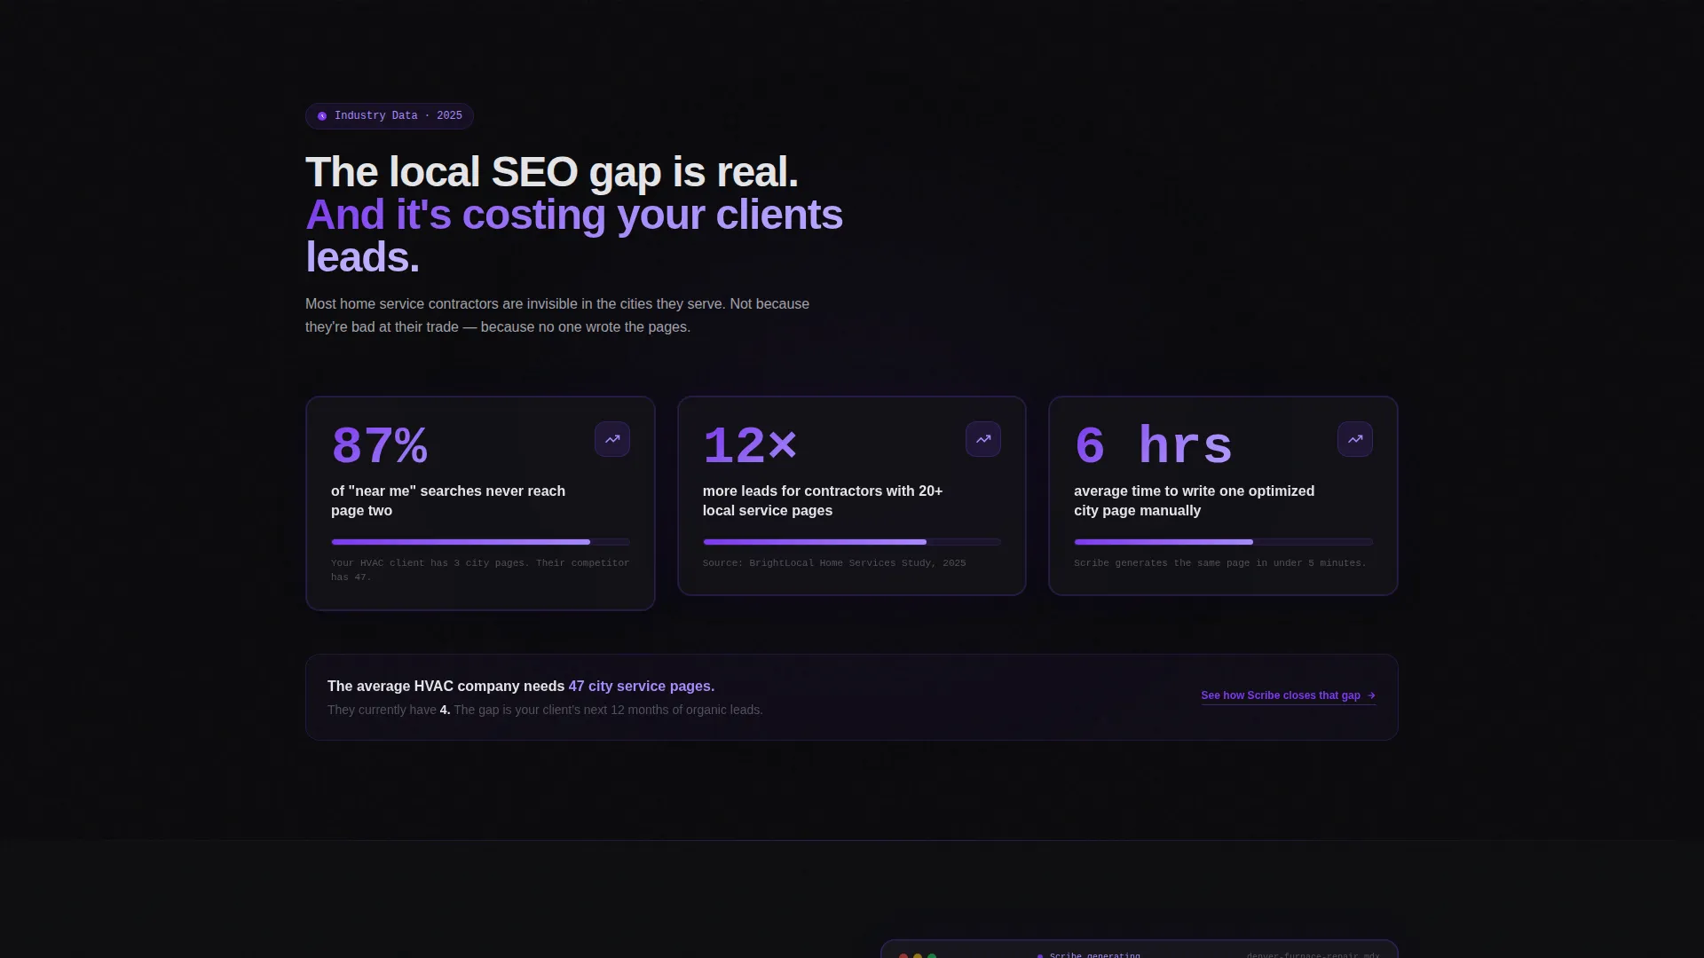Open 'See how Scribe closes that gap' link
The height and width of the screenshot is (958, 1704).
(1289, 695)
